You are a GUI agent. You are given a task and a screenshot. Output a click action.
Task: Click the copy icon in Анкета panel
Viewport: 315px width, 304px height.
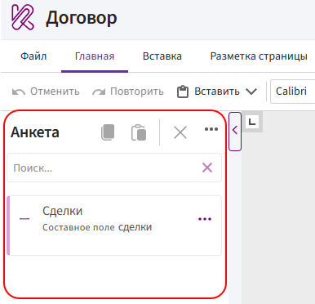click(108, 132)
